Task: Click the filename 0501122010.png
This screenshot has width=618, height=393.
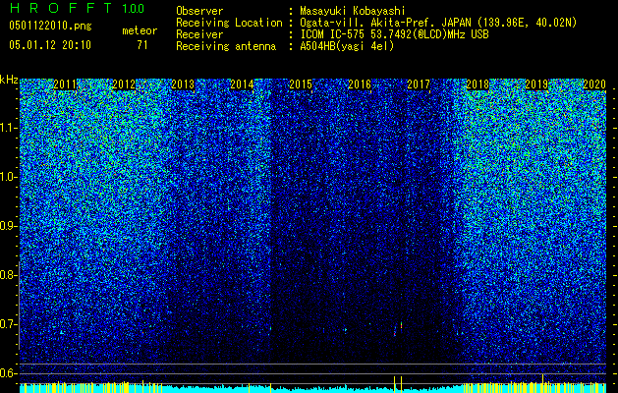Action: 50,27
